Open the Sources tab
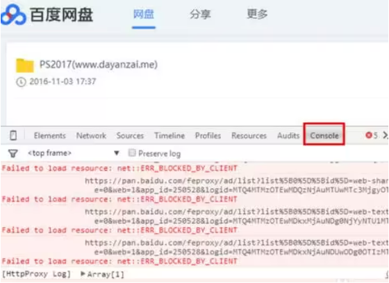 [x=131, y=135]
